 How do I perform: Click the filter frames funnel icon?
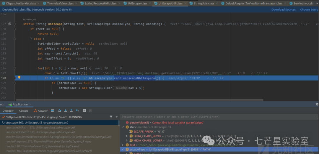tap(111, 117)
